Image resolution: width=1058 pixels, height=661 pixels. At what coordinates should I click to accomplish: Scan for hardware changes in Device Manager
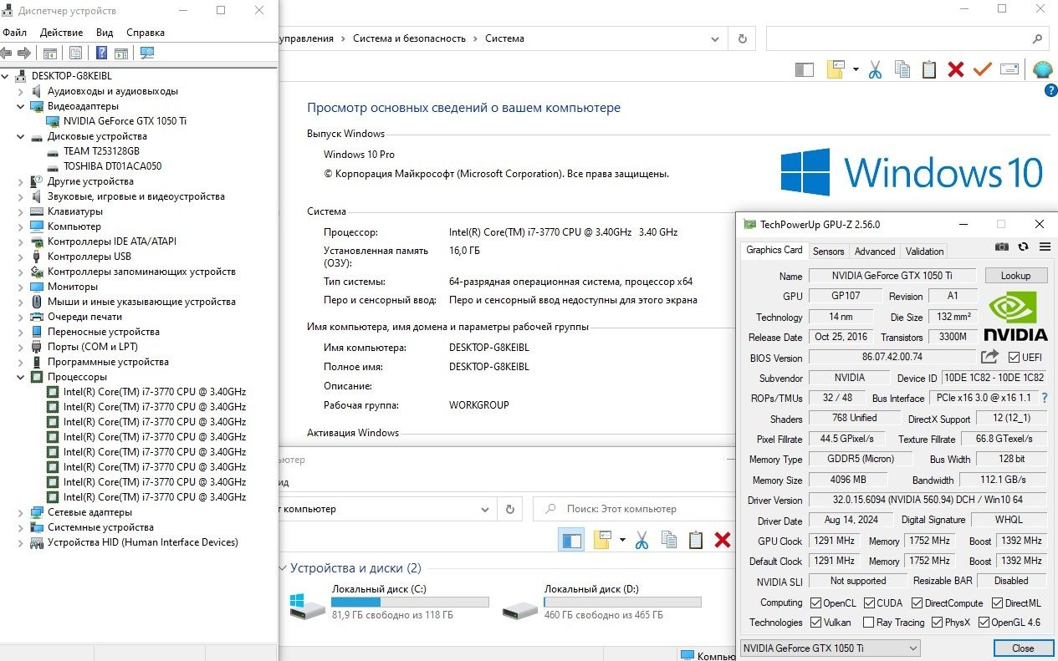[147, 53]
